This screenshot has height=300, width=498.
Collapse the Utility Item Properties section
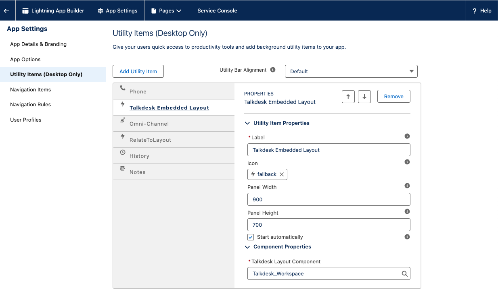[248, 123]
